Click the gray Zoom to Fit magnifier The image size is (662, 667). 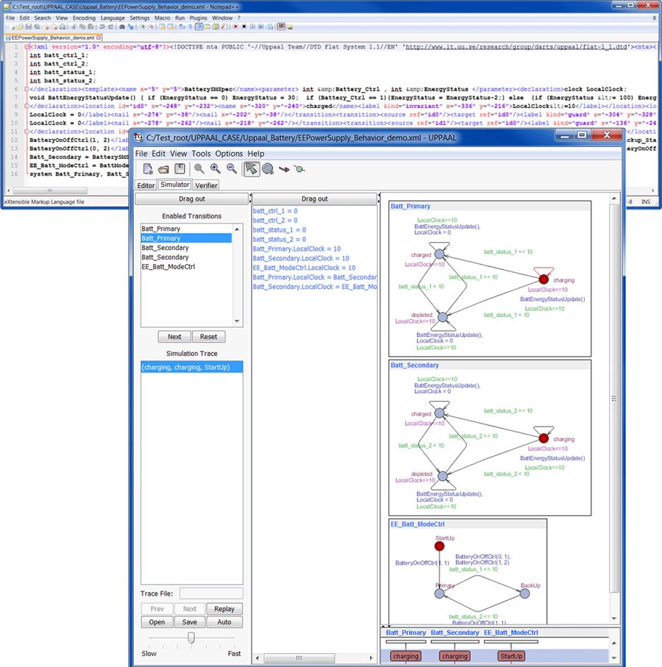199,169
